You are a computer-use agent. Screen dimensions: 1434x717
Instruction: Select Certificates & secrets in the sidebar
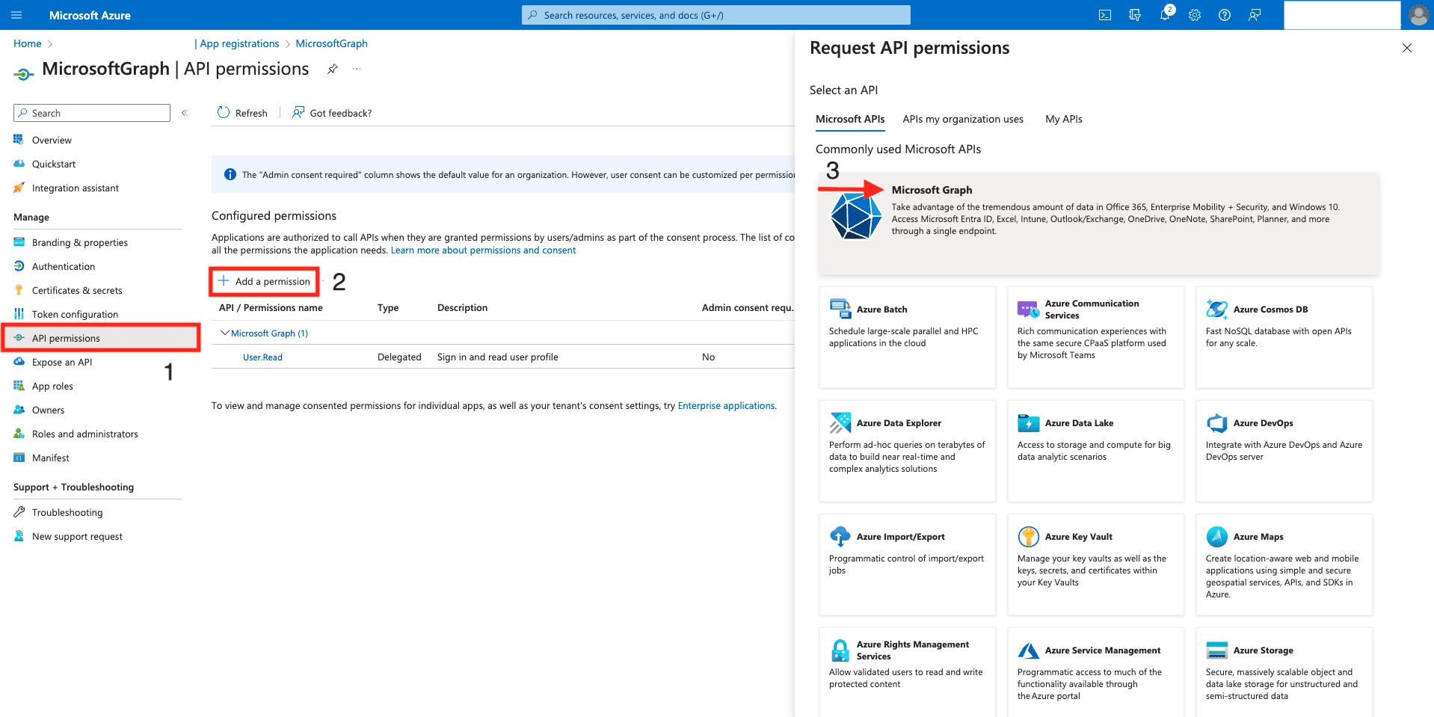77,289
